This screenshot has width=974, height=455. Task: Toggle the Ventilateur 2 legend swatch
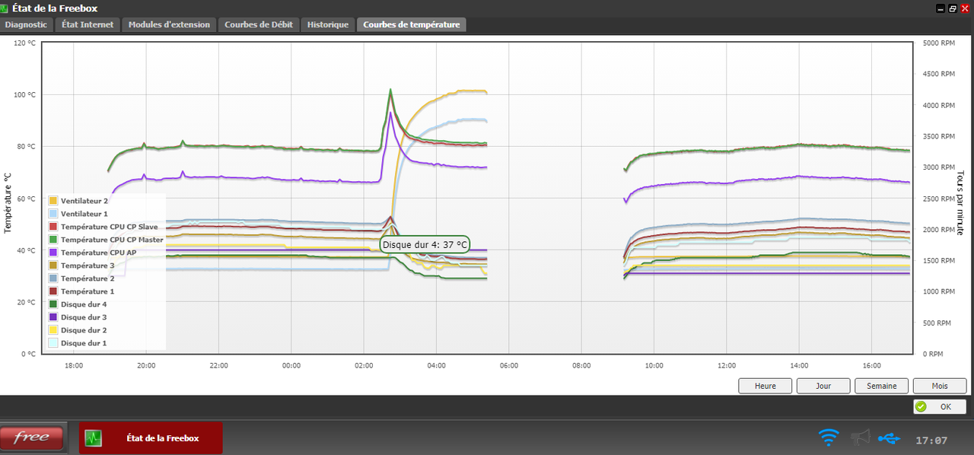tap(53, 201)
